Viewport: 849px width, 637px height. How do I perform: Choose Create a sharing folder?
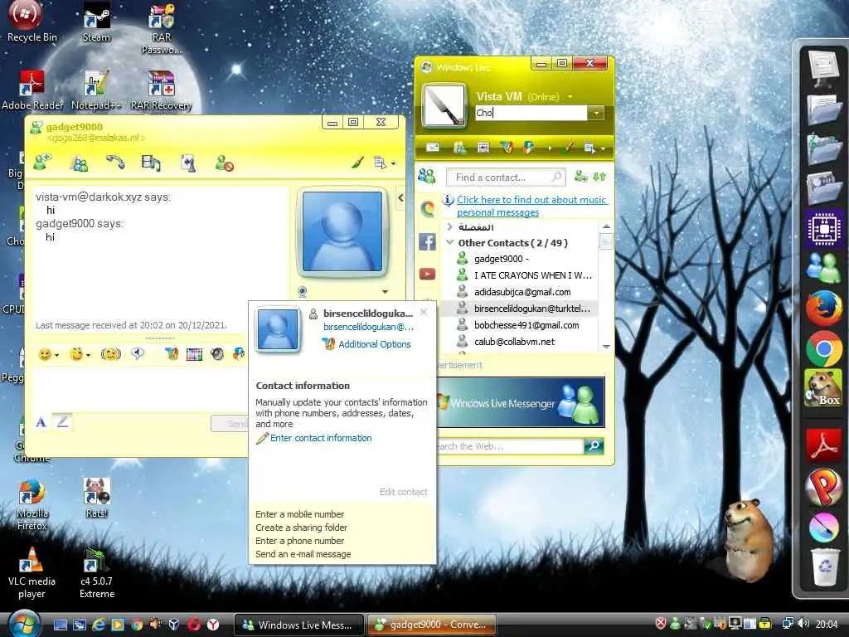pyautogui.click(x=302, y=528)
